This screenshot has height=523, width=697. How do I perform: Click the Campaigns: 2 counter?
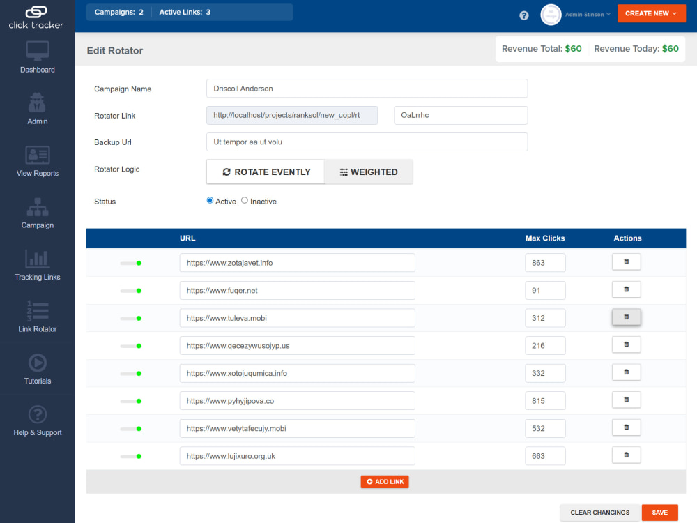118,12
